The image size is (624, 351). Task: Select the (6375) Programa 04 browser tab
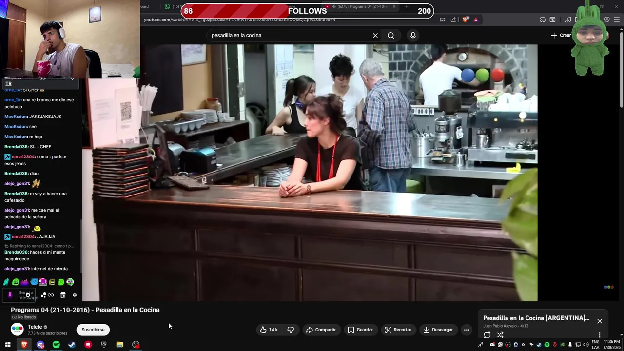(x=361, y=7)
